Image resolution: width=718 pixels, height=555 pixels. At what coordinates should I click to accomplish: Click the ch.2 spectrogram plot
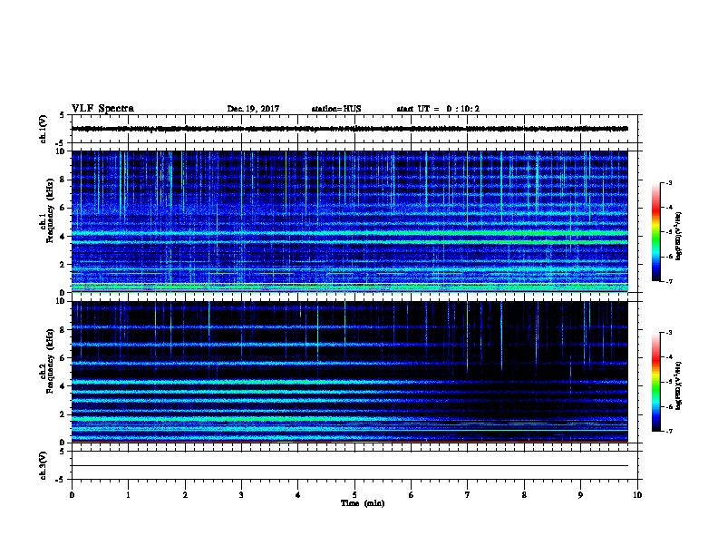[350, 372]
